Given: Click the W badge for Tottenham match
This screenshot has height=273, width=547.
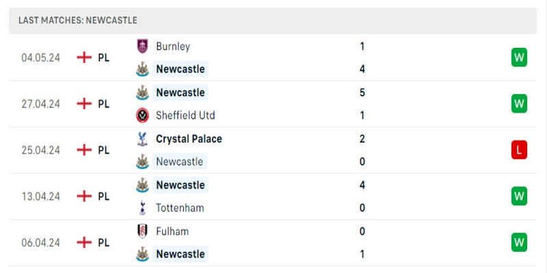Looking at the screenshot, I should [519, 197].
